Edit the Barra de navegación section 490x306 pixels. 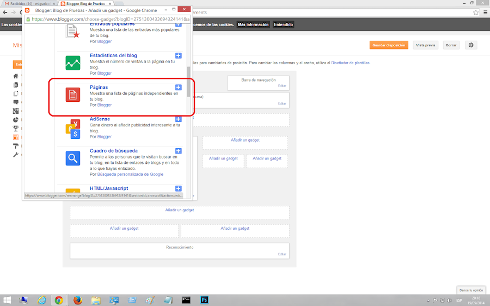click(282, 85)
